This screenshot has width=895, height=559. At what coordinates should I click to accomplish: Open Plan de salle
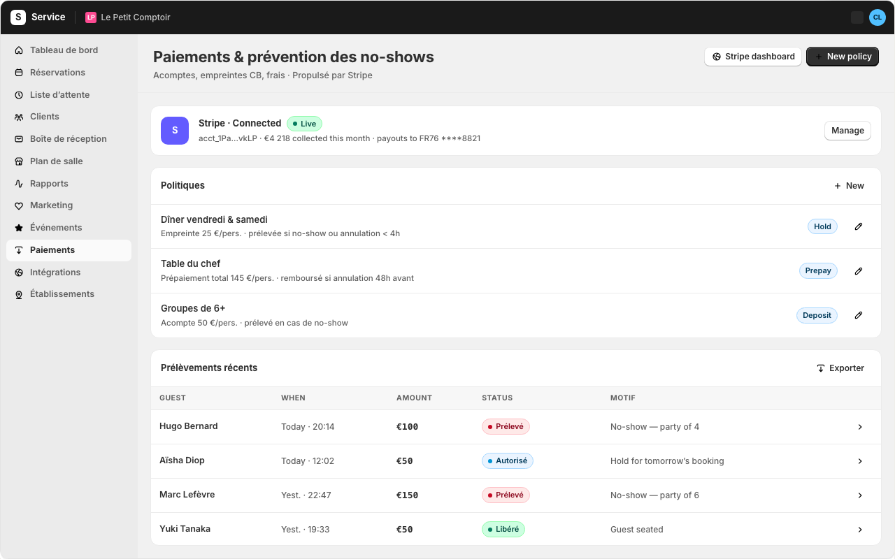point(69,161)
